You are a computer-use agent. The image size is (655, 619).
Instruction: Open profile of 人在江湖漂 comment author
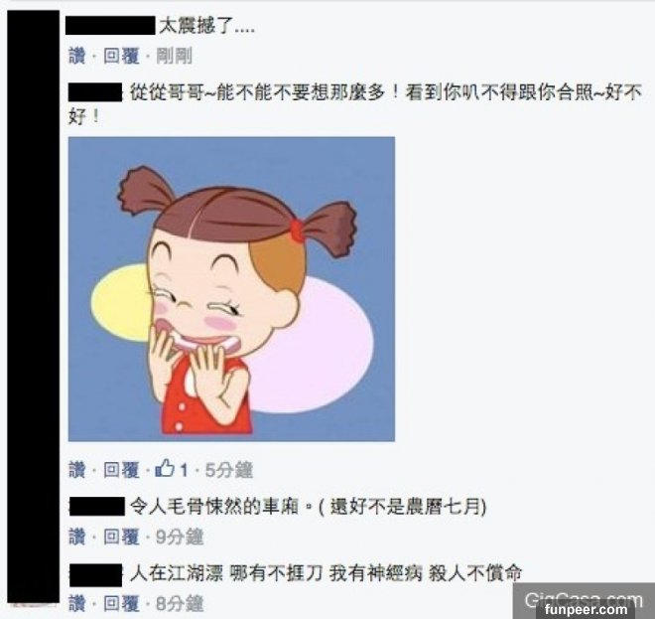click(95, 575)
